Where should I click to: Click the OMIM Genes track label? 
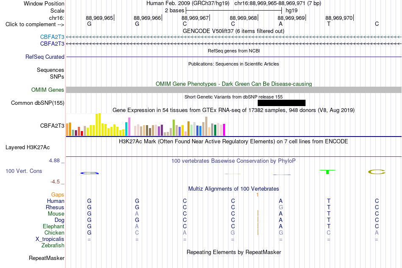coord(47,90)
